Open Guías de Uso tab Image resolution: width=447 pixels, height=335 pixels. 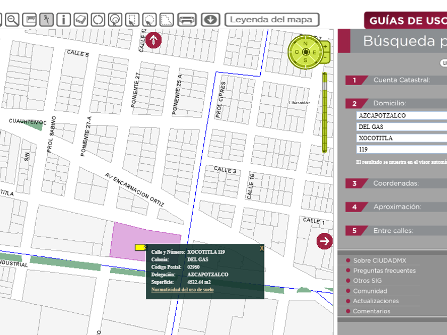407,21
